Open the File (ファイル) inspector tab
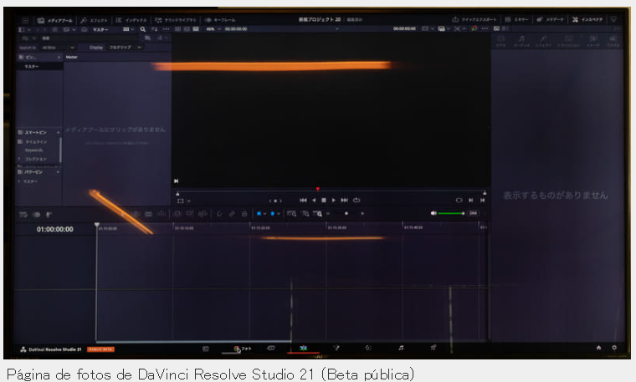This screenshot has width=636, height=382. click(613, 41)
